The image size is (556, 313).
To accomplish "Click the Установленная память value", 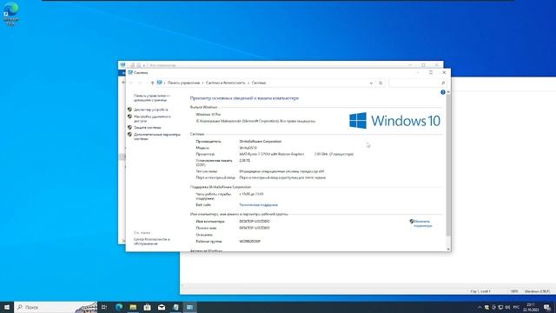I will [244, 161].
